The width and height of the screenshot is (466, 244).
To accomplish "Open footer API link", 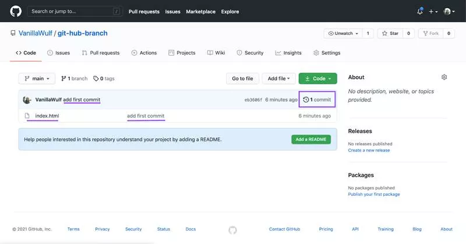I will point(355,229).
